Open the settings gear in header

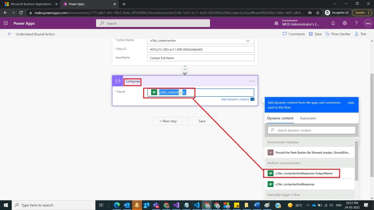pyautogui.click(x=345, y=23)
